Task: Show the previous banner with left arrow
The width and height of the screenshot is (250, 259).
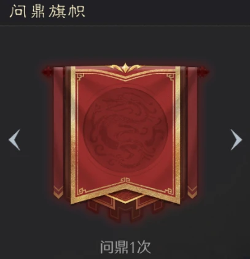Action: 15,140
